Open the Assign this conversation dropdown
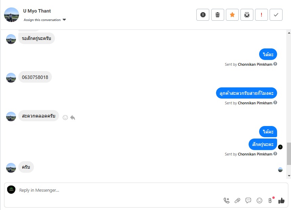Image resolution: width=291 pixels, height=210 pixels. coord(45,20)
